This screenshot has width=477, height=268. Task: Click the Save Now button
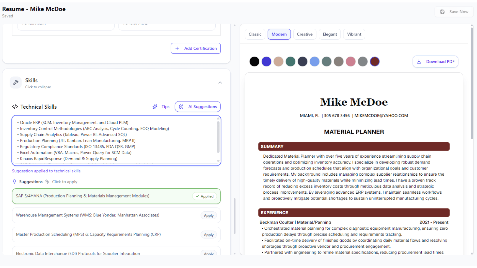coord(454,12)
